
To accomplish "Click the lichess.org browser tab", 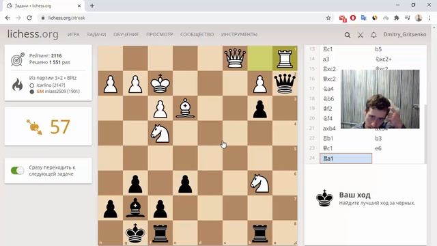I will pos(43,5).
